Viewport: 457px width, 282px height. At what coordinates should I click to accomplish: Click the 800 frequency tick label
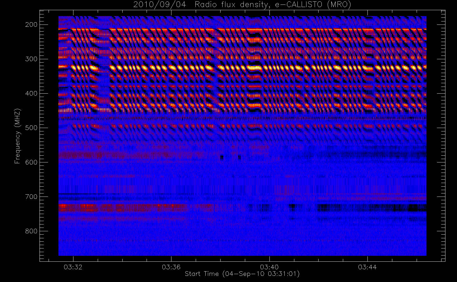[31, 231]
